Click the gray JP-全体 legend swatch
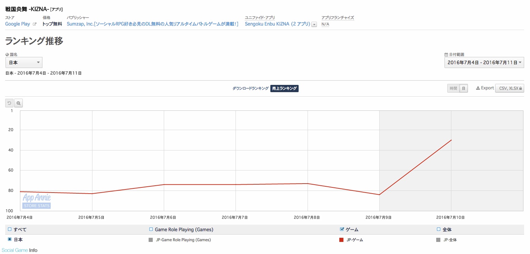530x254 pixels. point(438,240)
